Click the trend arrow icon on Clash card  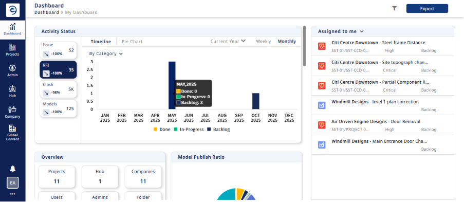(46, 93)
